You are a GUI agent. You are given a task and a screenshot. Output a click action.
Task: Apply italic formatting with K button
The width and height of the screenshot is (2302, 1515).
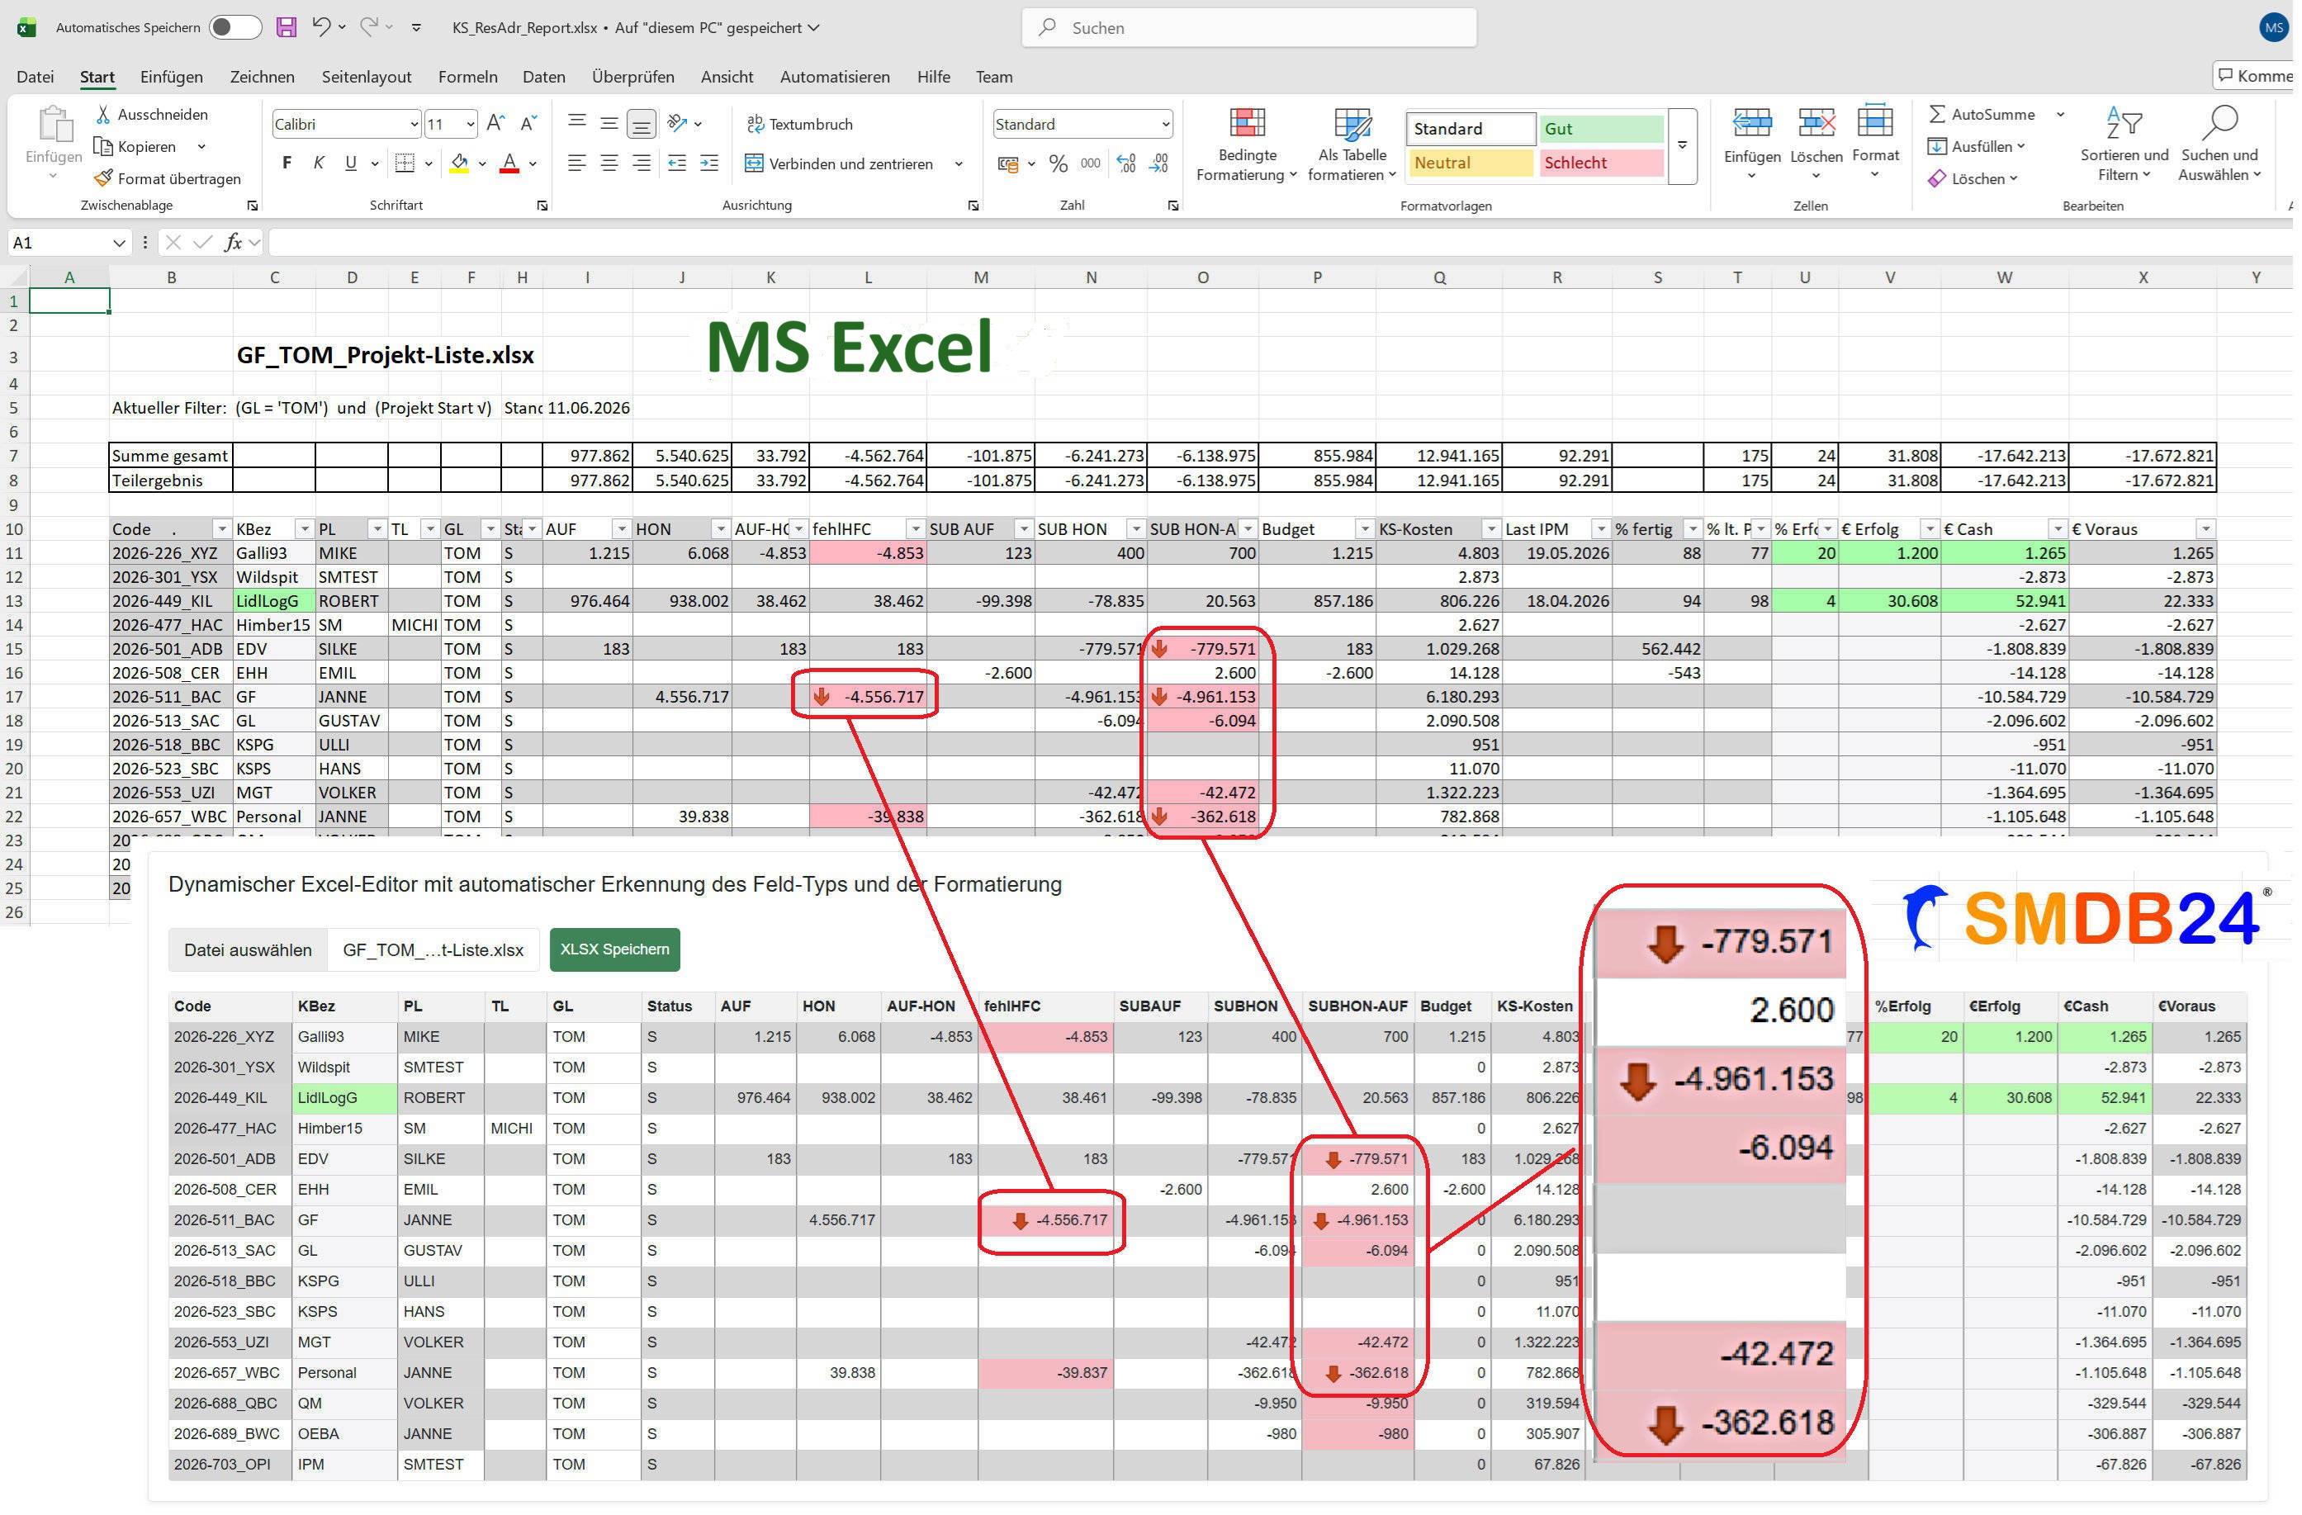[x=318, y=163]
